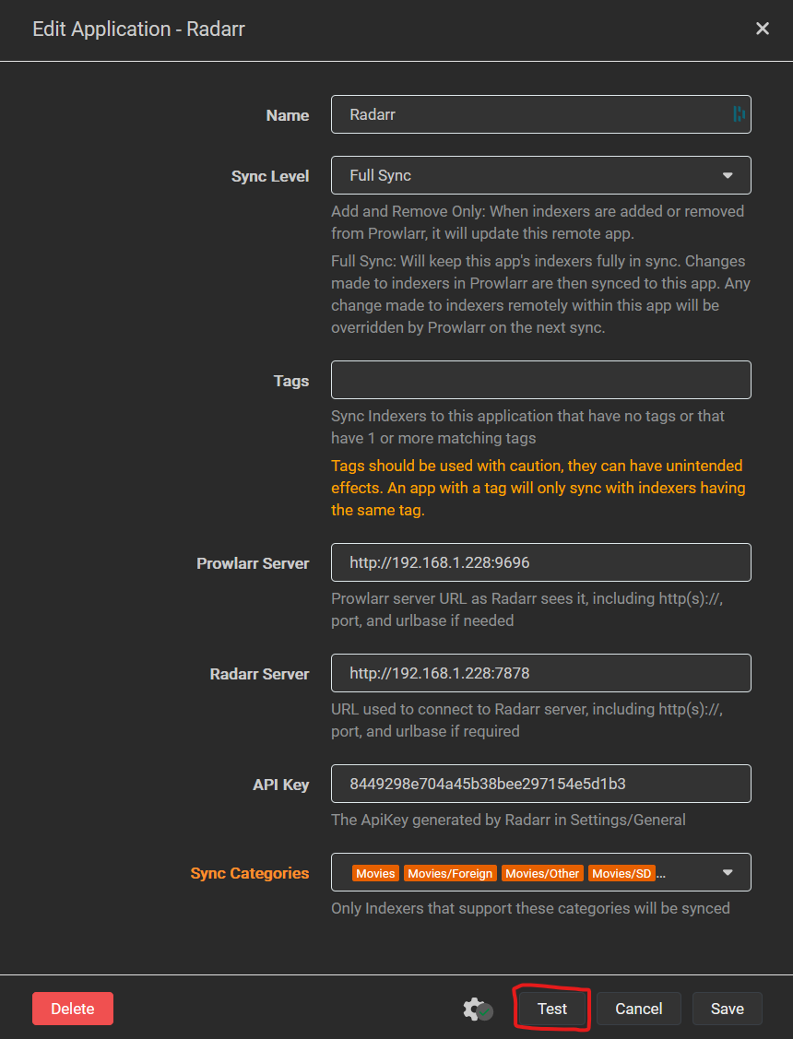Click into the Tags input field
This screenshot has height=1039, width=793.
click(540, 380)
